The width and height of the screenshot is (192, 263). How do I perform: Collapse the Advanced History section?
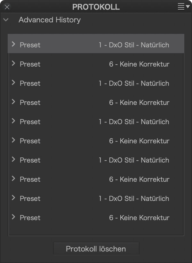click(x=6, y=20)
